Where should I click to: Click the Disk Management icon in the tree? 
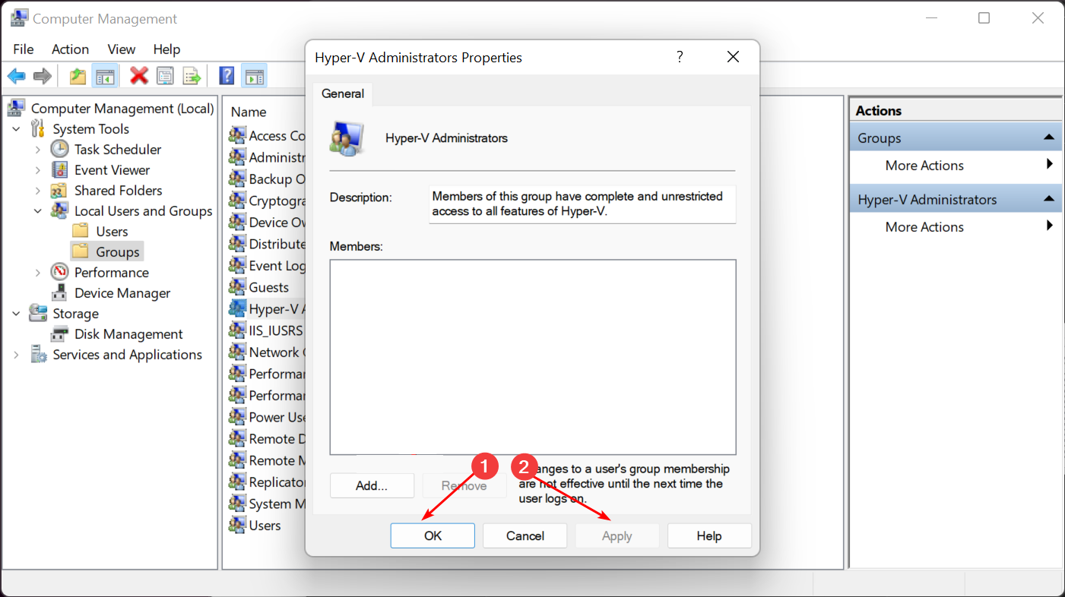pos(59,334)
